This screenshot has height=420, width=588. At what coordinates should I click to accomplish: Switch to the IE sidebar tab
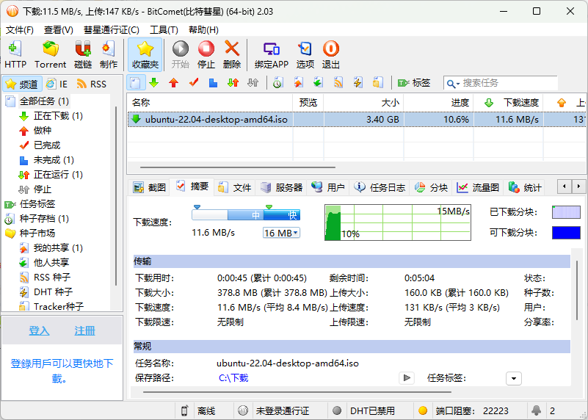pos(57,84)
